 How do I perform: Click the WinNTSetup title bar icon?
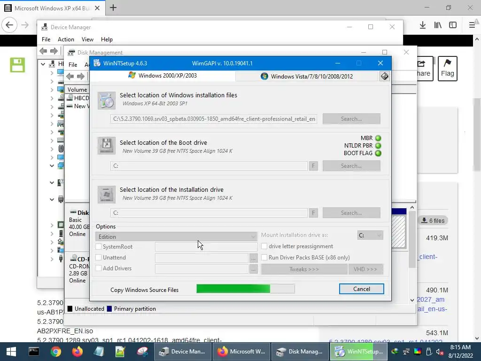tap(97, 63)
